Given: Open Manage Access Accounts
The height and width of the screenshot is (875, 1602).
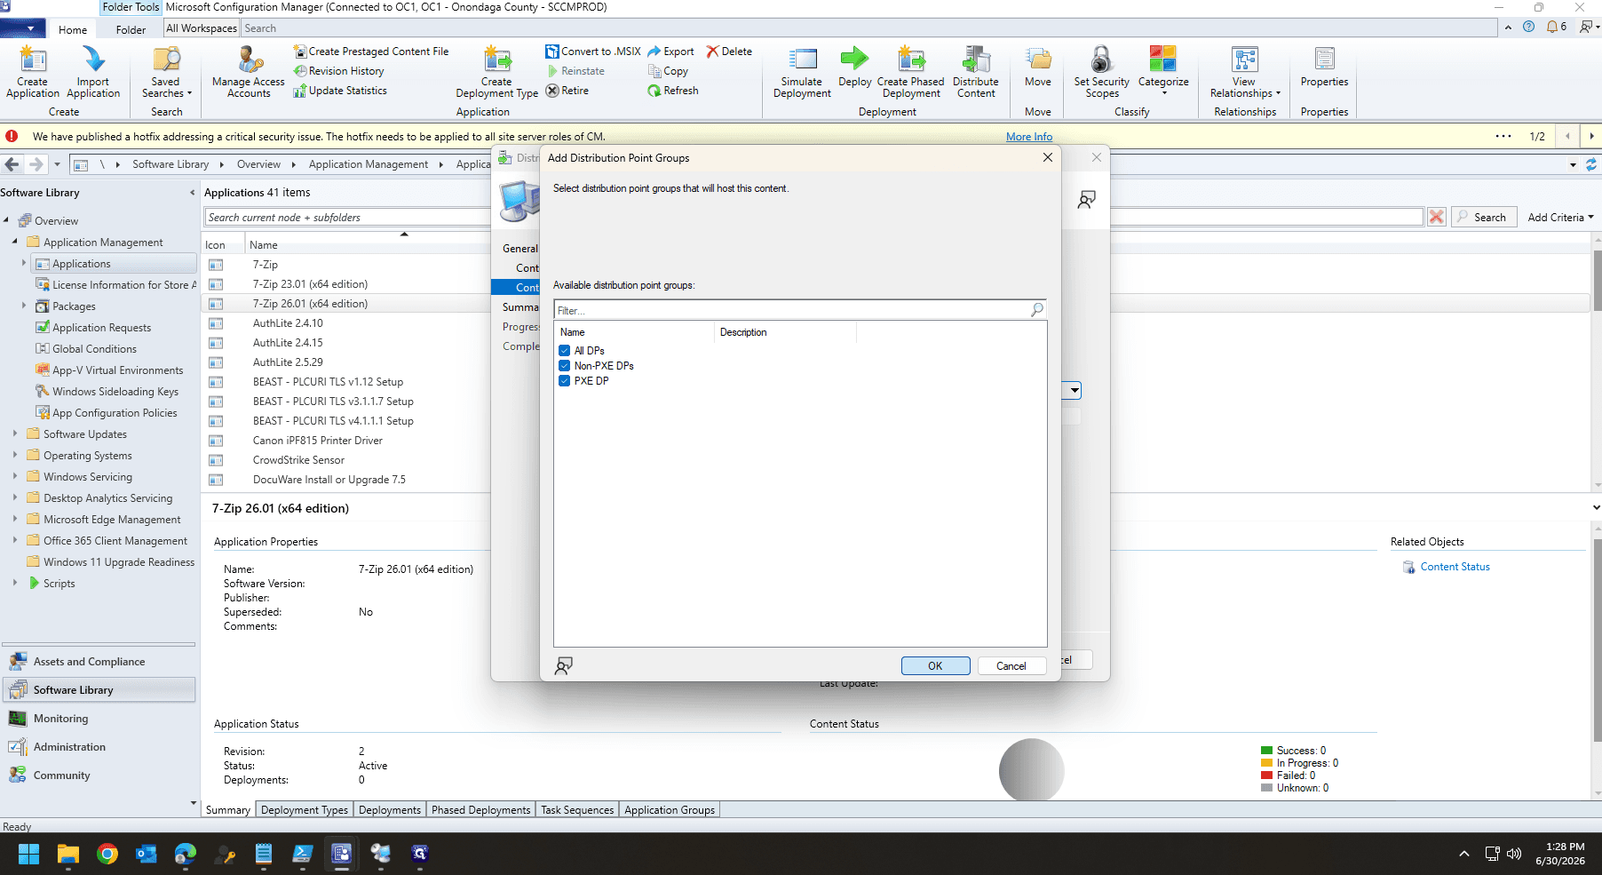Looking at the screenshot, I should tap(249, 72).
